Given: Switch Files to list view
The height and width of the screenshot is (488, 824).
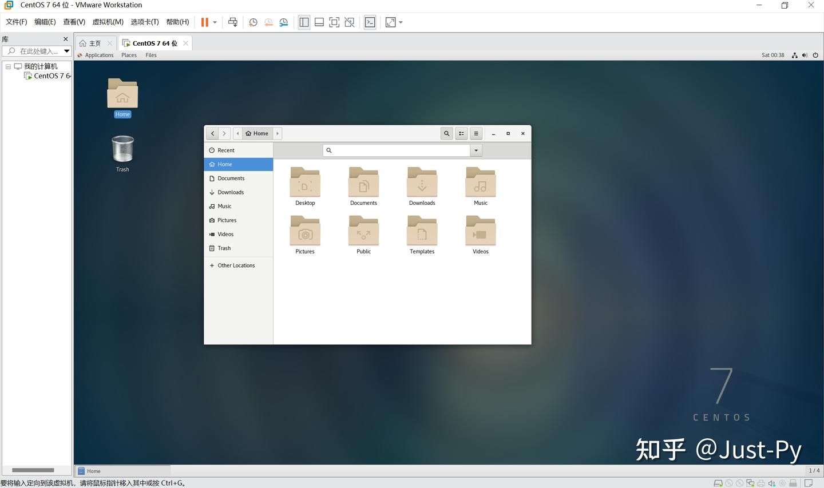Looking at the screenshot, I should click(461, 133).
